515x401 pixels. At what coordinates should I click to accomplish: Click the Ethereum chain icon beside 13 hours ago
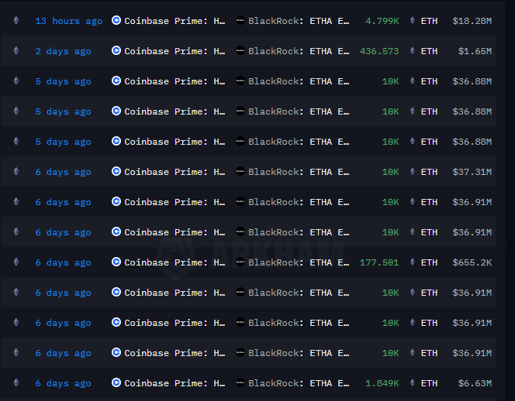point(16,20)
